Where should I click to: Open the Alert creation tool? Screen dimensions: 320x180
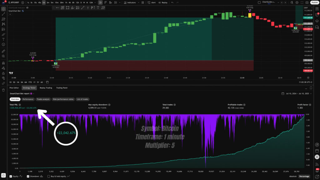pyautogui.click(x=152, y=2)
